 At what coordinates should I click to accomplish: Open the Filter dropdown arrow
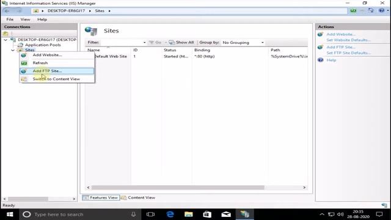pos(144,43)
